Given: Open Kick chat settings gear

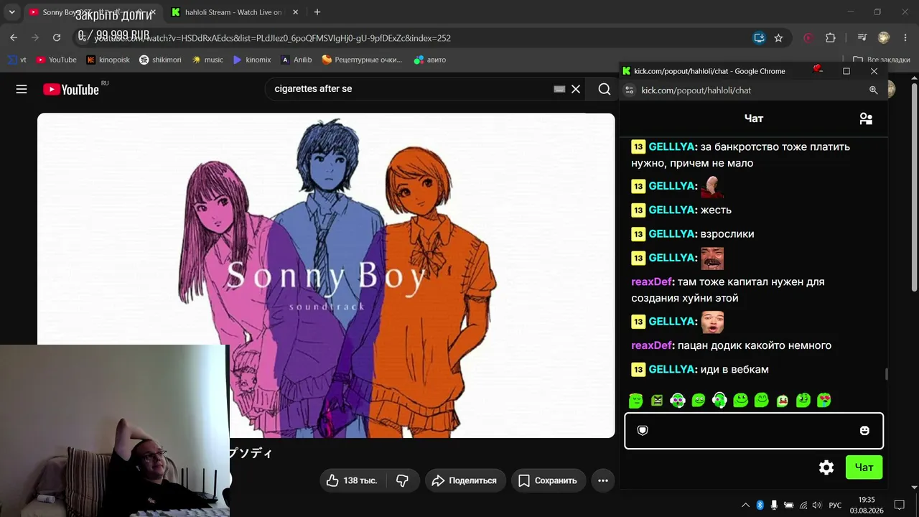Looking at the screenshot, I should (x=826, y=467).
